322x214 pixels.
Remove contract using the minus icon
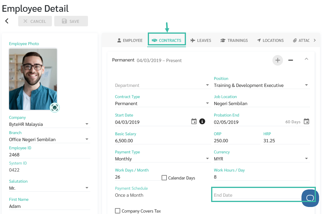291,60
